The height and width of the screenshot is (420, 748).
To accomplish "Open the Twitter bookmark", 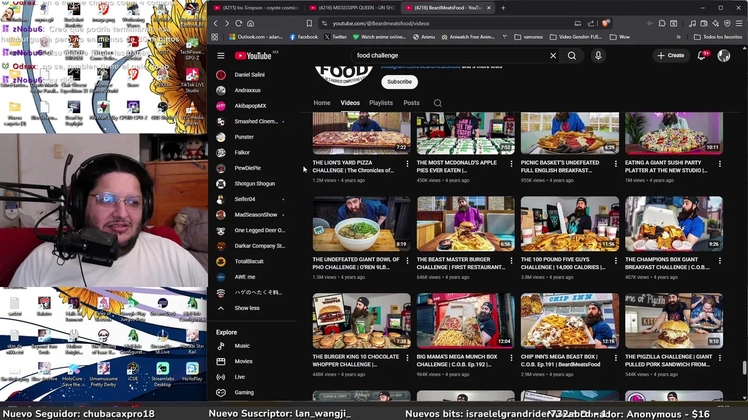I will click(x=335, y=37).
